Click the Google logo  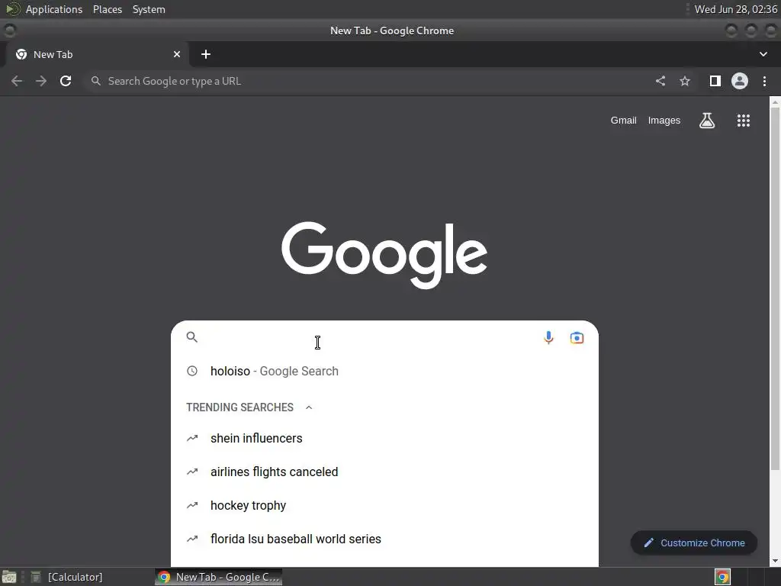tap(384, 255)
